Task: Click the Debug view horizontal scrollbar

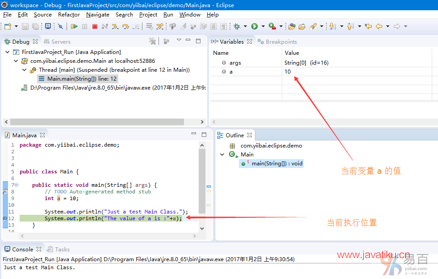Action: pyautogui.click(x=97, y=122)
